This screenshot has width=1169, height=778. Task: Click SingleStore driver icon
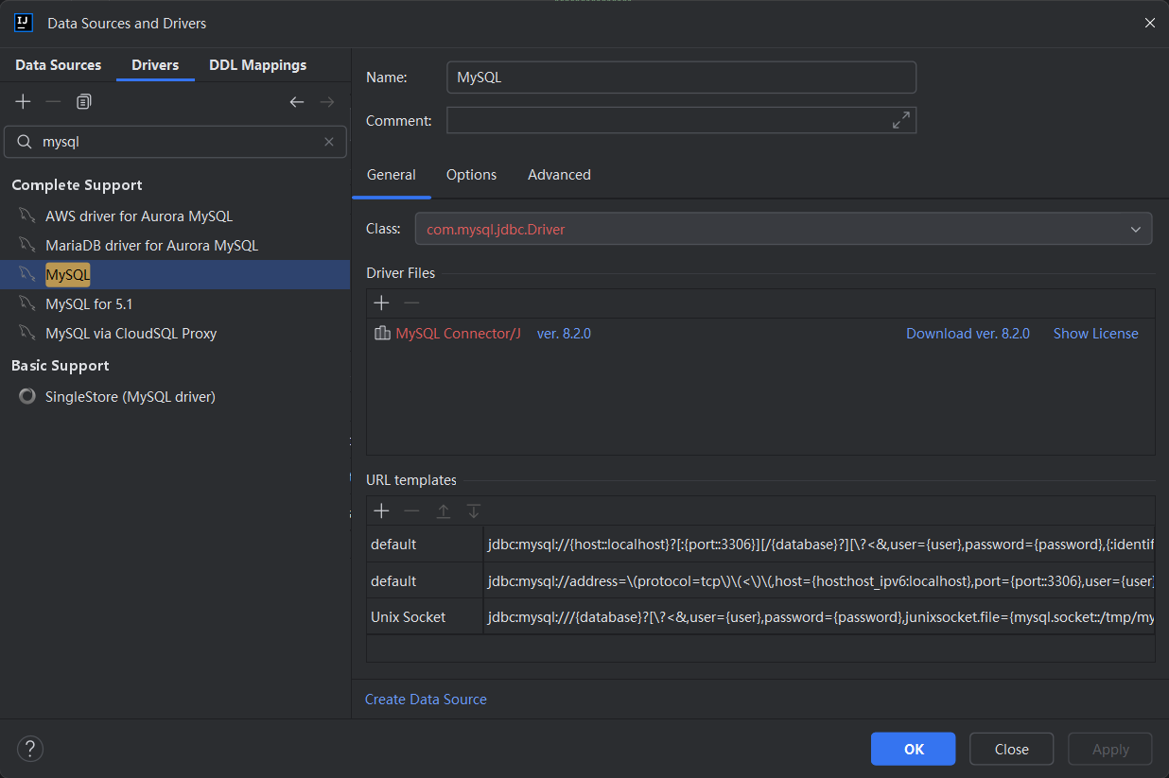click(26, 396)
